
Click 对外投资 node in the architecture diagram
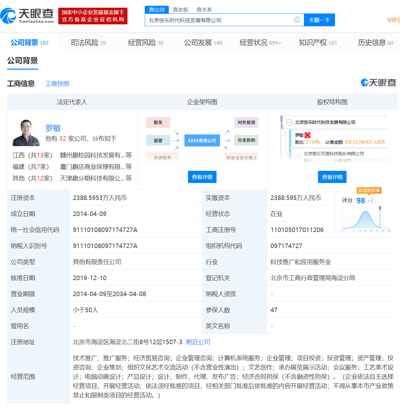246,122
